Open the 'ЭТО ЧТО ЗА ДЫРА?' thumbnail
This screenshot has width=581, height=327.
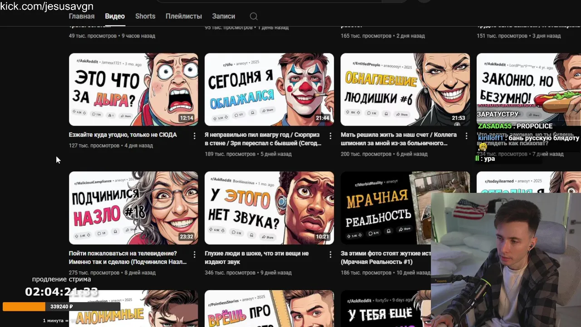point(133,89)
